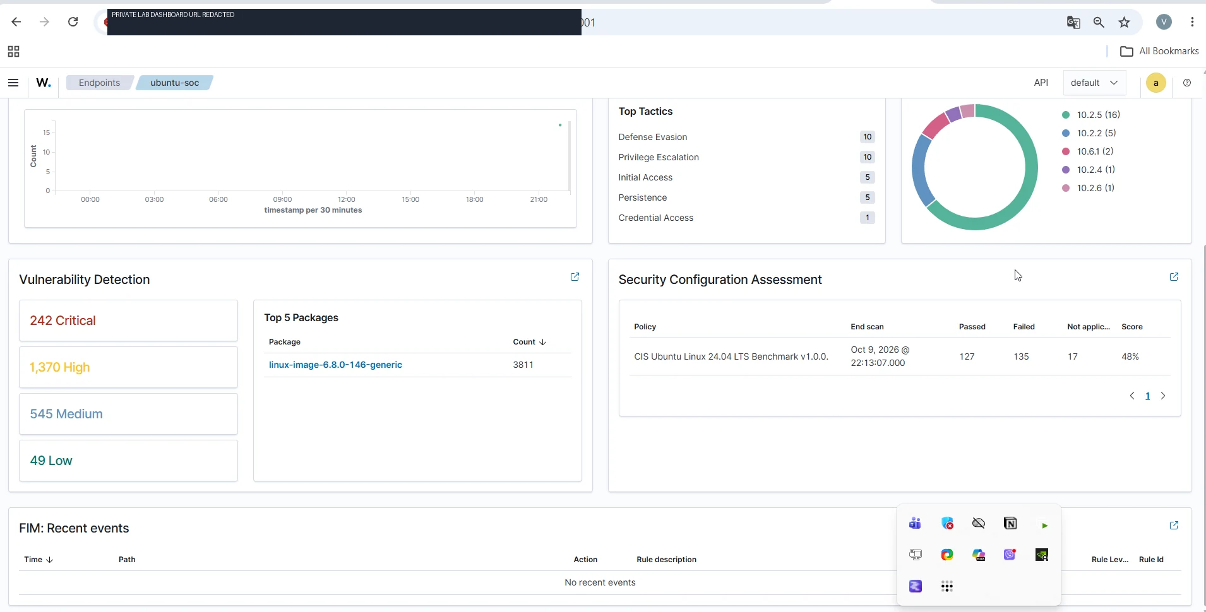Open Chrome three-dot menu
1206x612 pixels.
click(x=1192, y=22)
